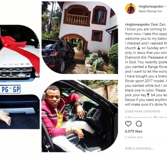Select the white Range Rover ribbon photo
This screenshot has height=155, width=167.
pyautogui.click(x=20, y=60)
